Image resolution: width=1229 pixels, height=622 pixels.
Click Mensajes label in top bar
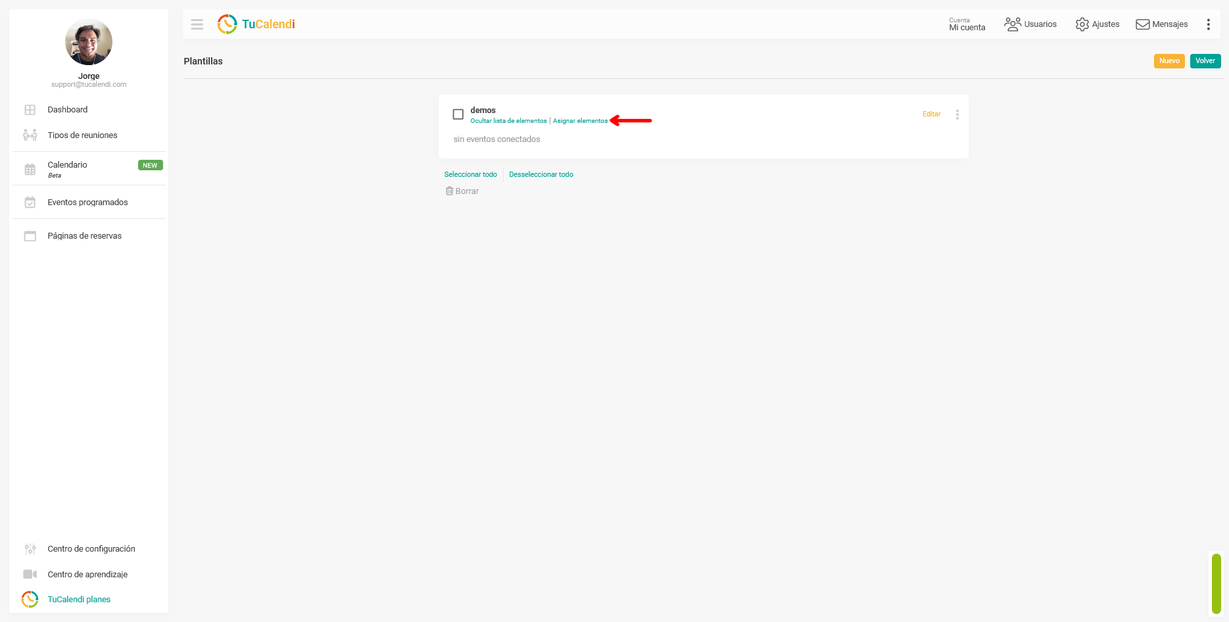point(1170,24)
